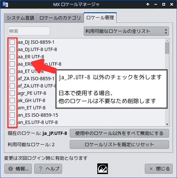Click the 検索 search input field
The width and height of the screenshot is (177, 178).
click(29, 31)
